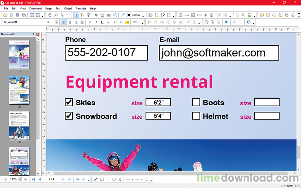Select the Zoom magnifier tool
The width and height of the screenshot is (301, 188).
pyautogui.click(x=56, y=15)
